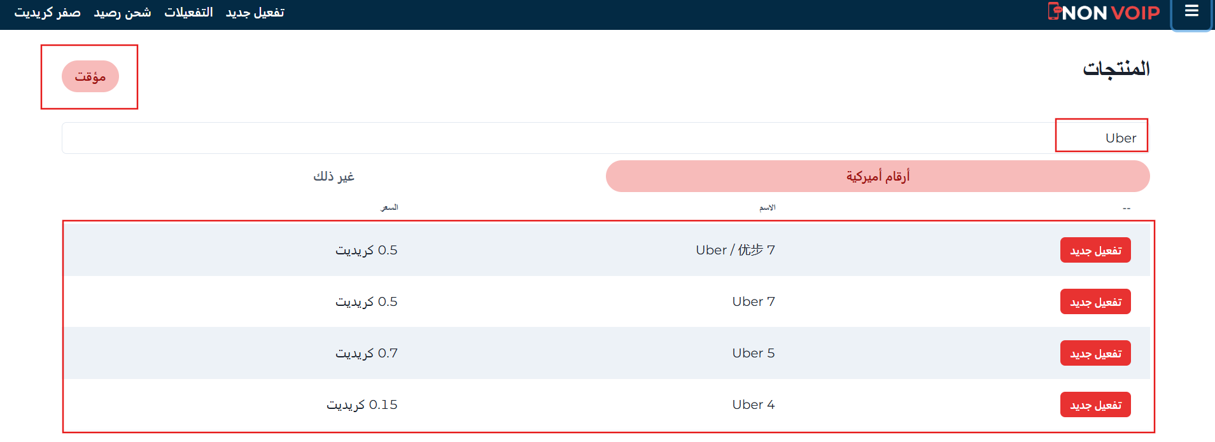Switch to the 'أرقام أميركية' tab
Screen dimensions: 1215x442
[877, 176]
